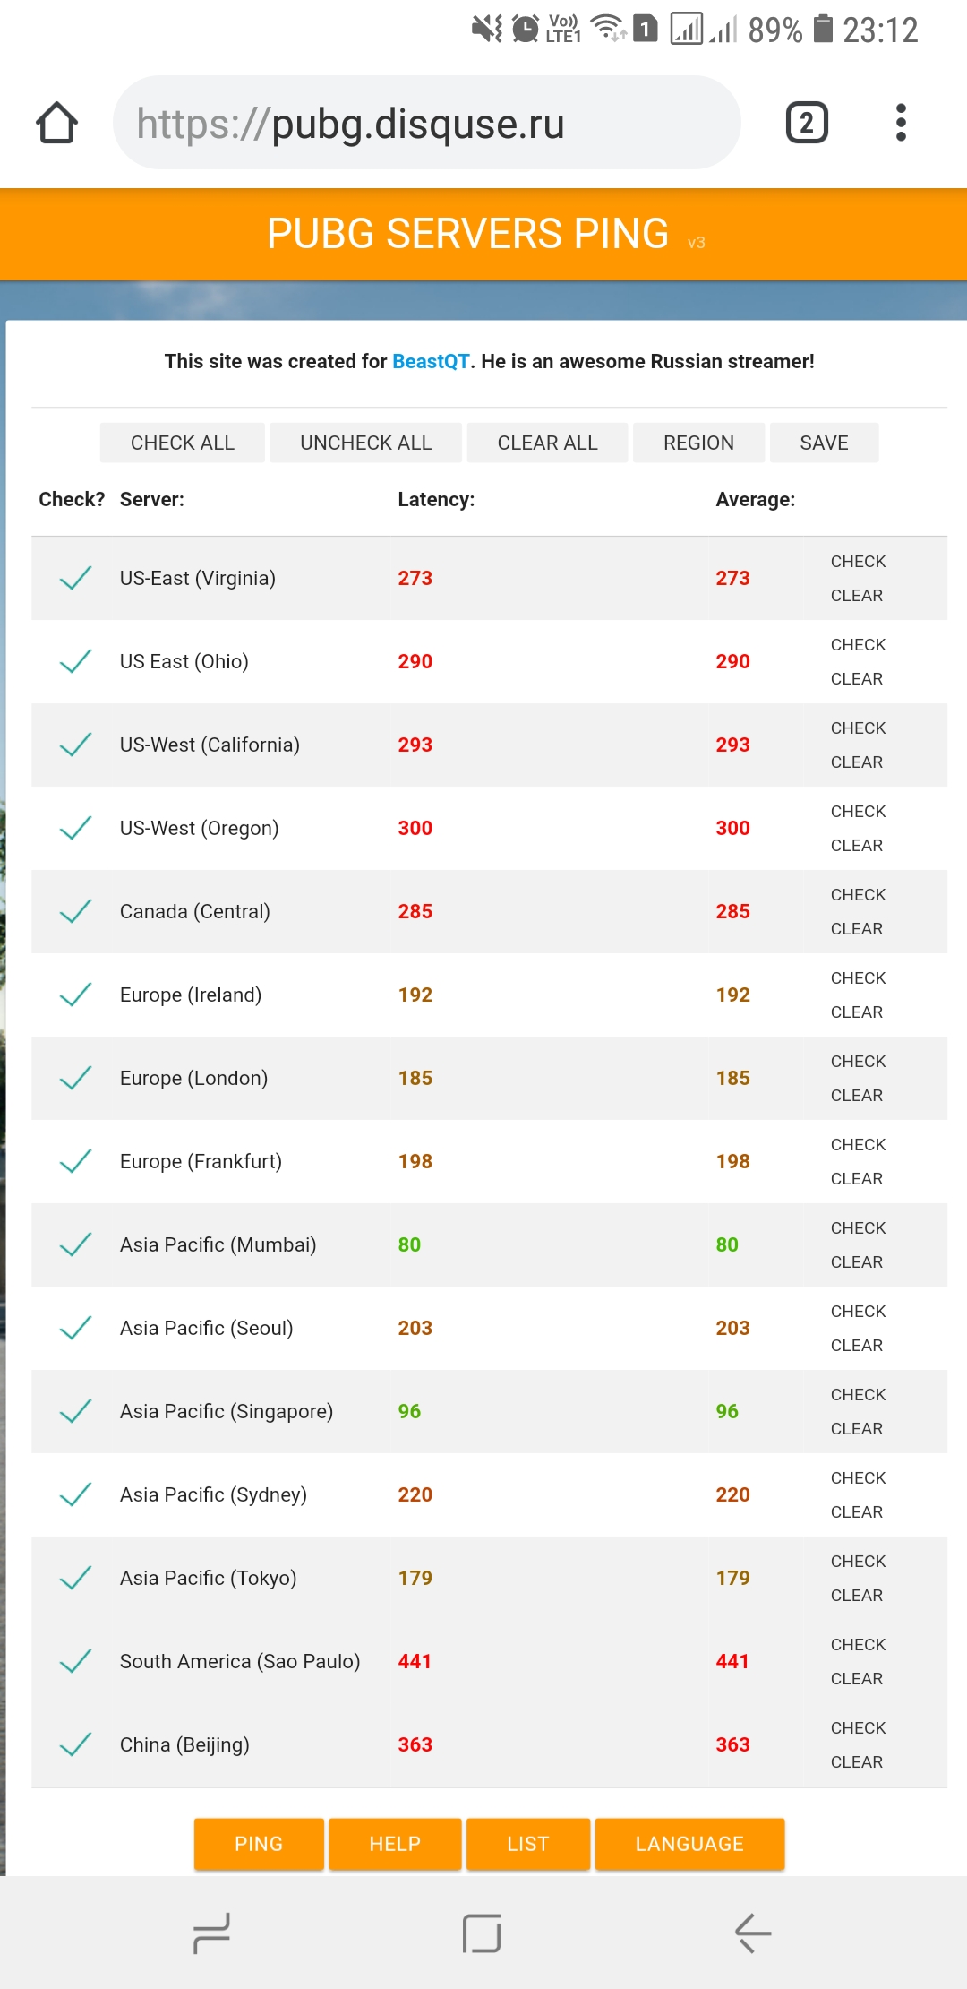Tap the browser home icon
Viewport: 967px width, 1989px height.
(56, 123)
